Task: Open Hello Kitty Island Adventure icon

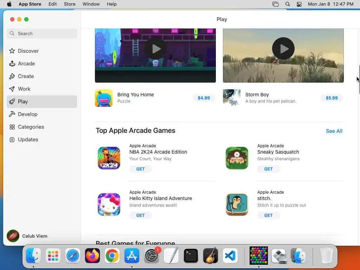Action: pyautogui.click(x=109, y=204)
